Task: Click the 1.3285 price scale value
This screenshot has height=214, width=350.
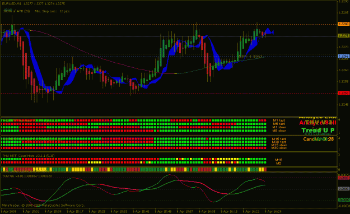Action: click(x=344, y=13)
